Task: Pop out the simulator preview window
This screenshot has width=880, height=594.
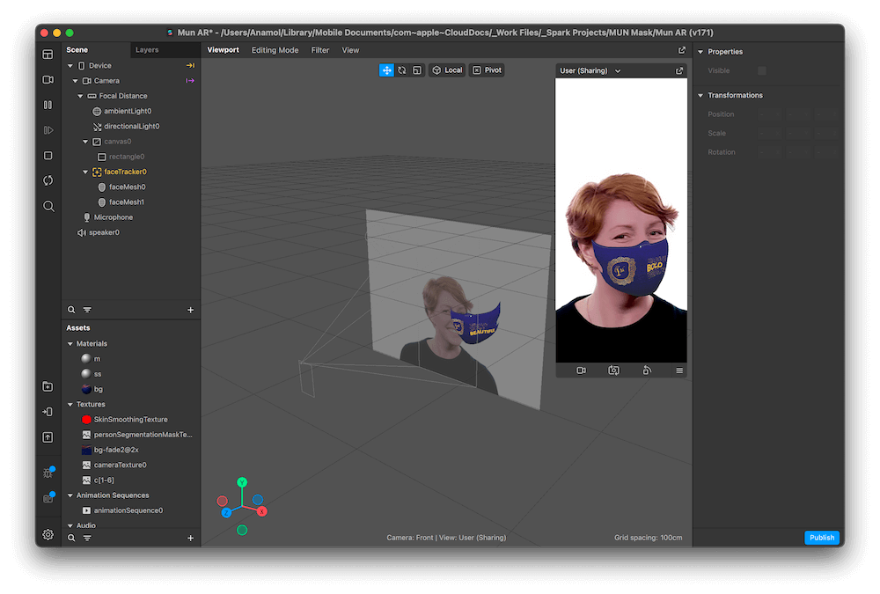Action: [679, 70]
